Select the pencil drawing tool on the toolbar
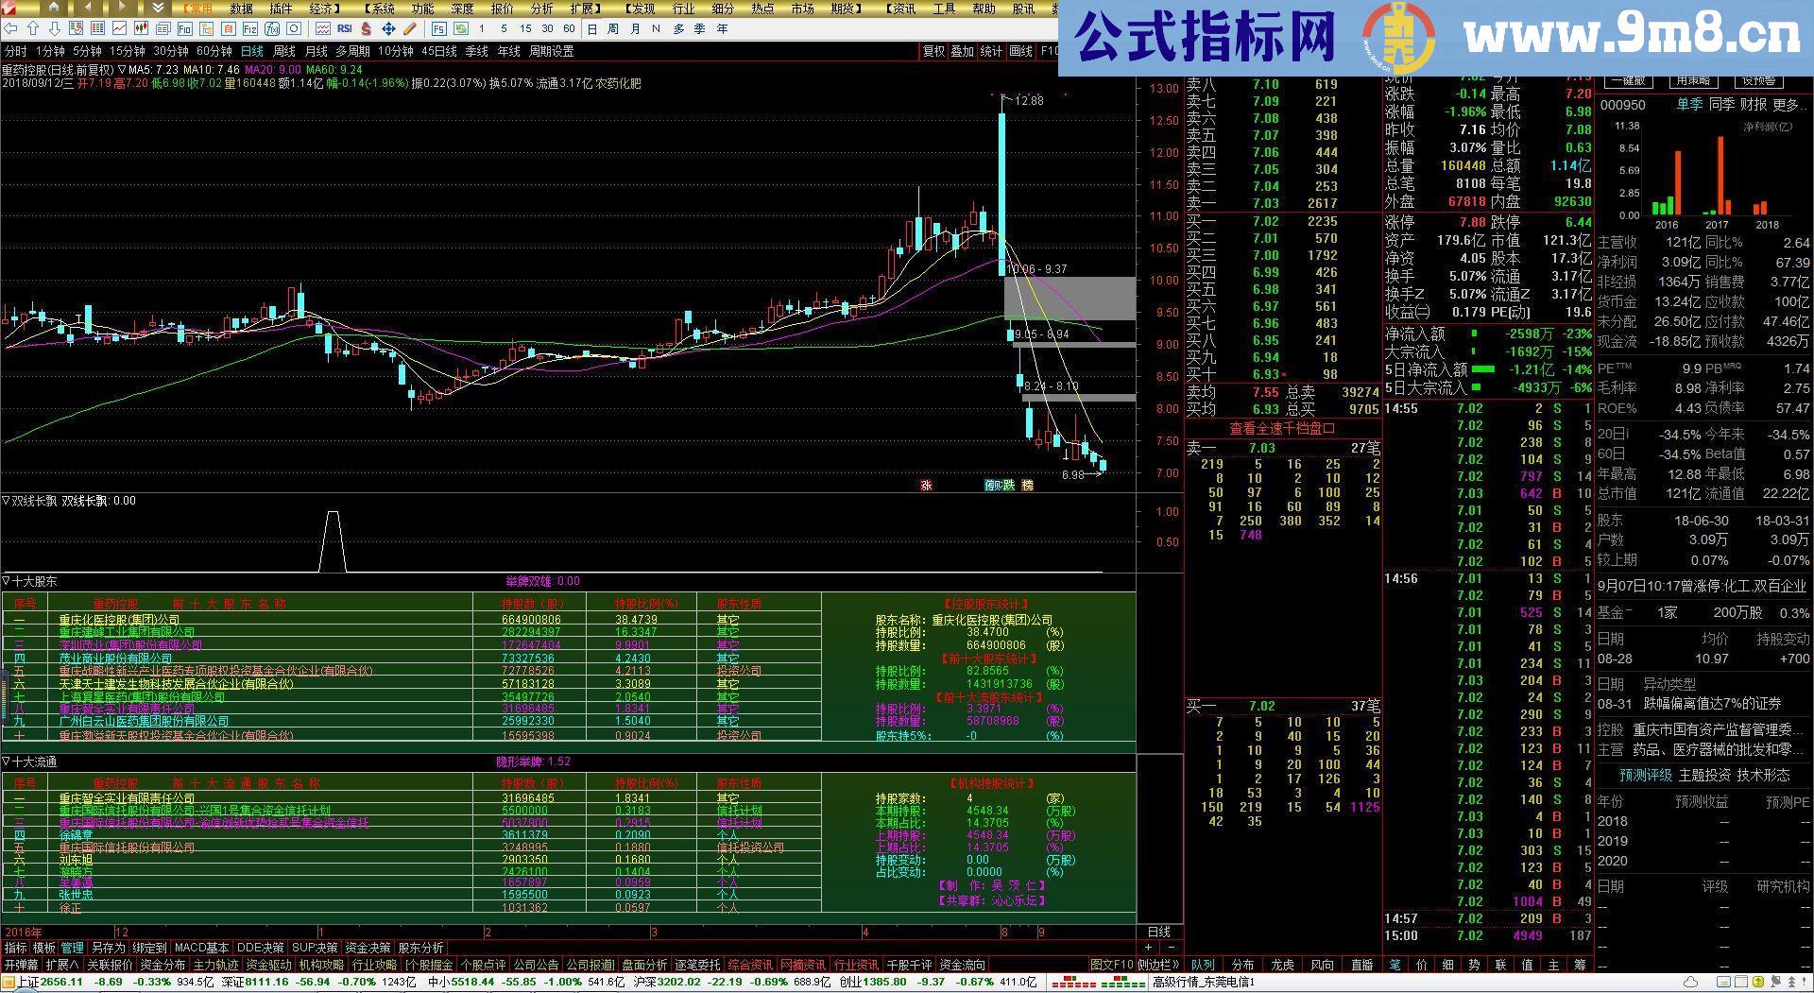This screenshot has height=993, width=1814. click(407, 29)
